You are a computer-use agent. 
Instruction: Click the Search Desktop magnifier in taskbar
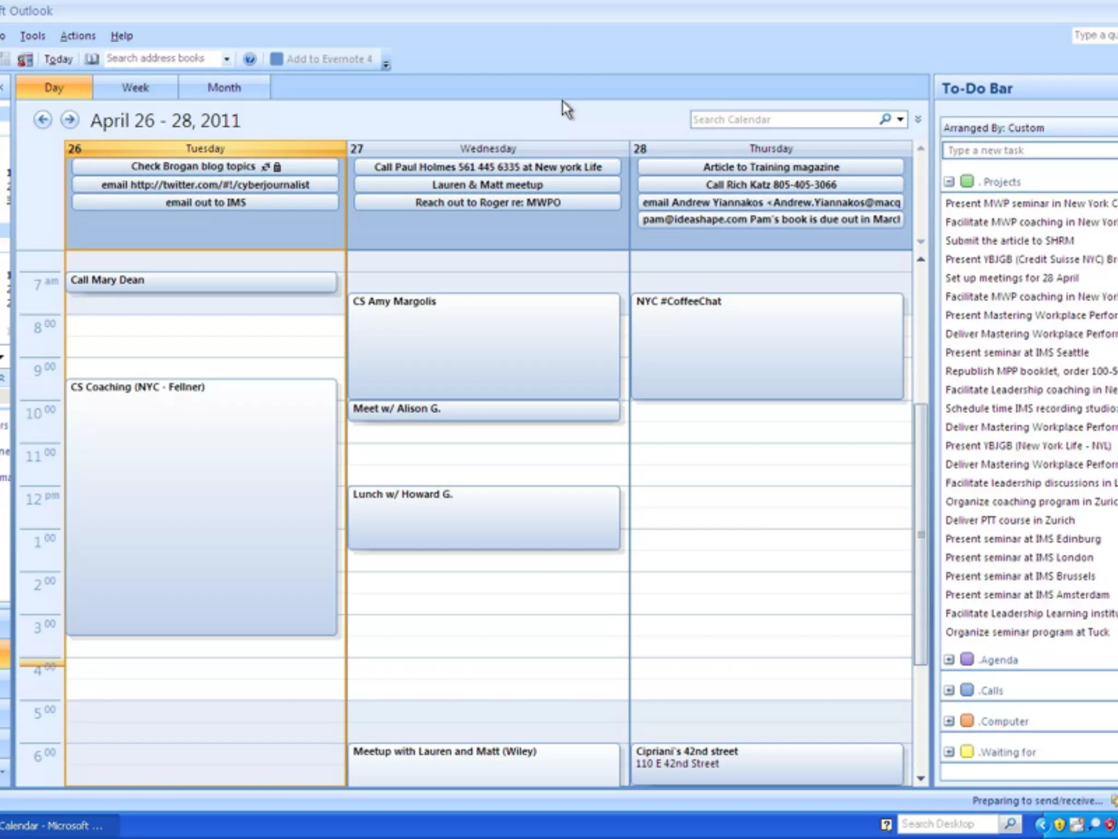click(1010, 824)
